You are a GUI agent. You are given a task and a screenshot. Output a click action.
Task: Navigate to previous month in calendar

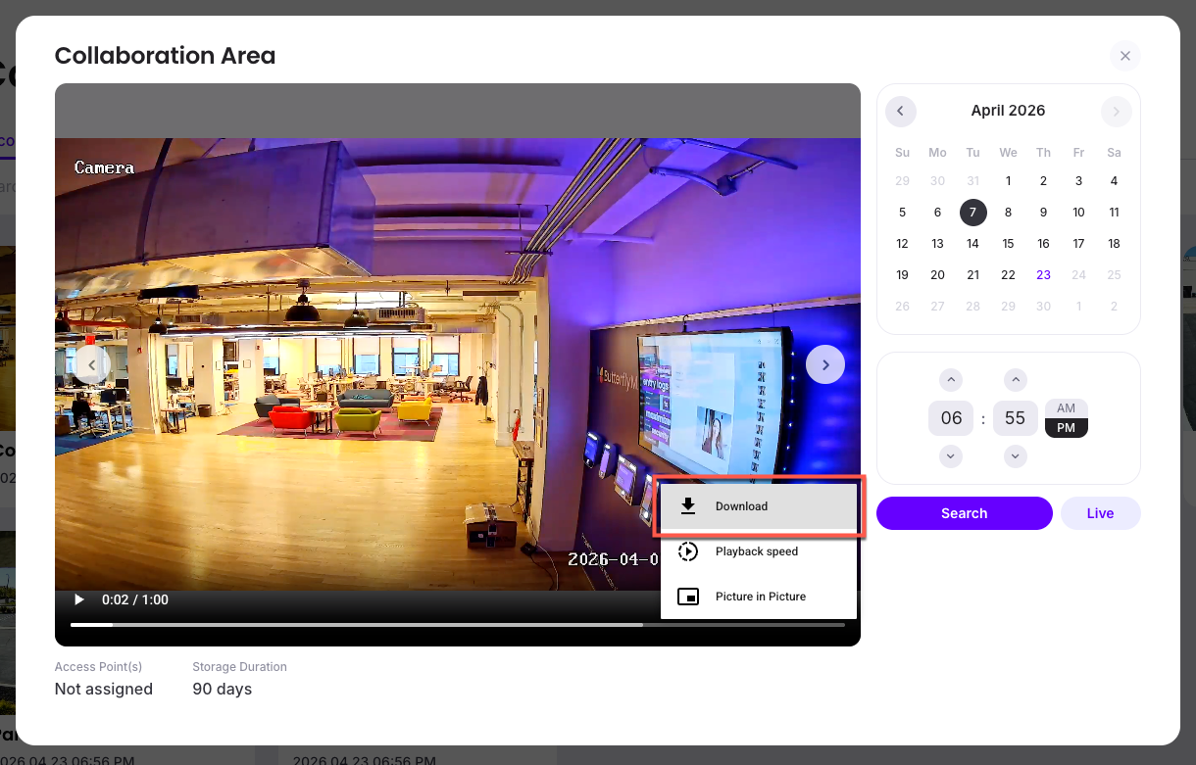point(900,111)
